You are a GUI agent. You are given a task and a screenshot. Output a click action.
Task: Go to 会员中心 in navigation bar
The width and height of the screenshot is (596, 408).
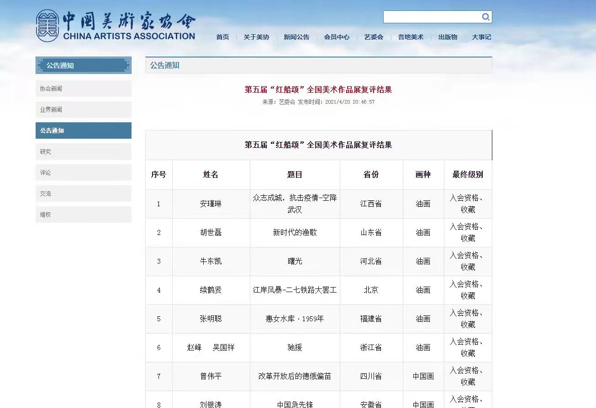[337, 37]
